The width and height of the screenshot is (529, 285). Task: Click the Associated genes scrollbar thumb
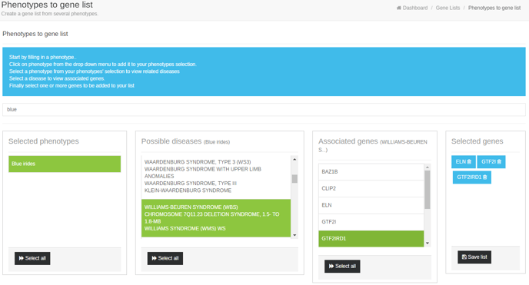tap(427, 190)
